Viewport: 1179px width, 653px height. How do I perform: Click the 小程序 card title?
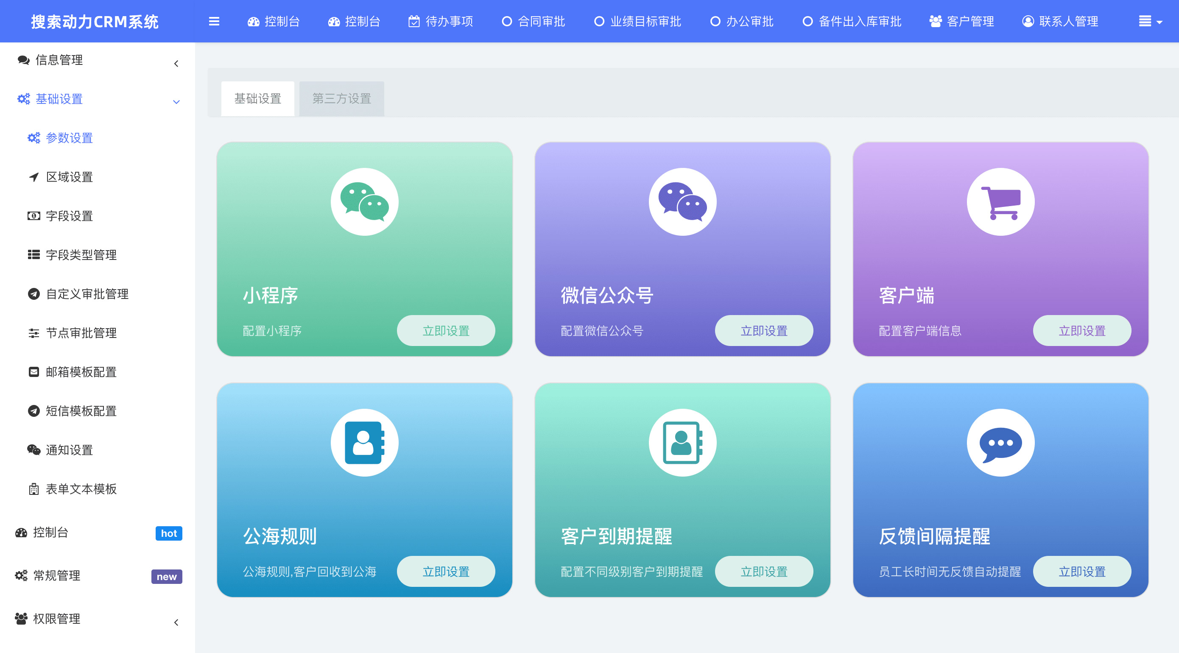[271, 296]
